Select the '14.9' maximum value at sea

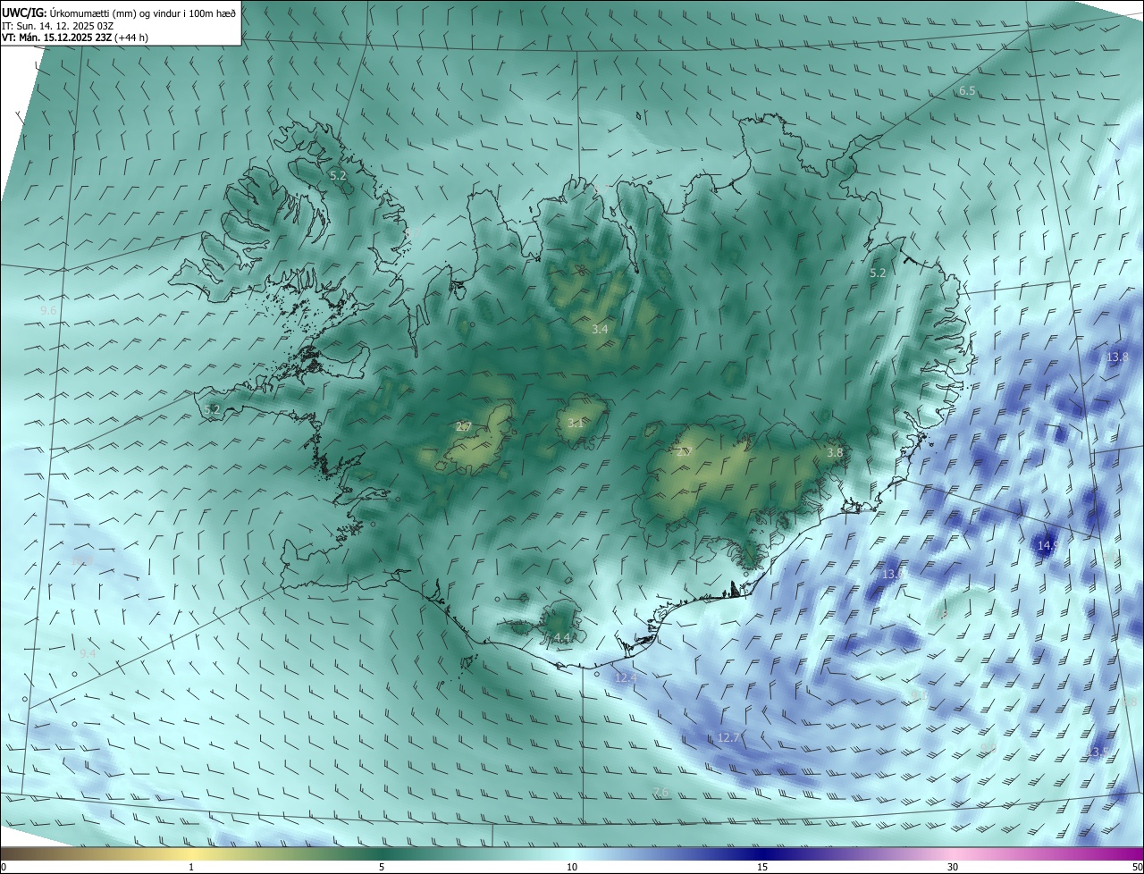coord(1047,545)
